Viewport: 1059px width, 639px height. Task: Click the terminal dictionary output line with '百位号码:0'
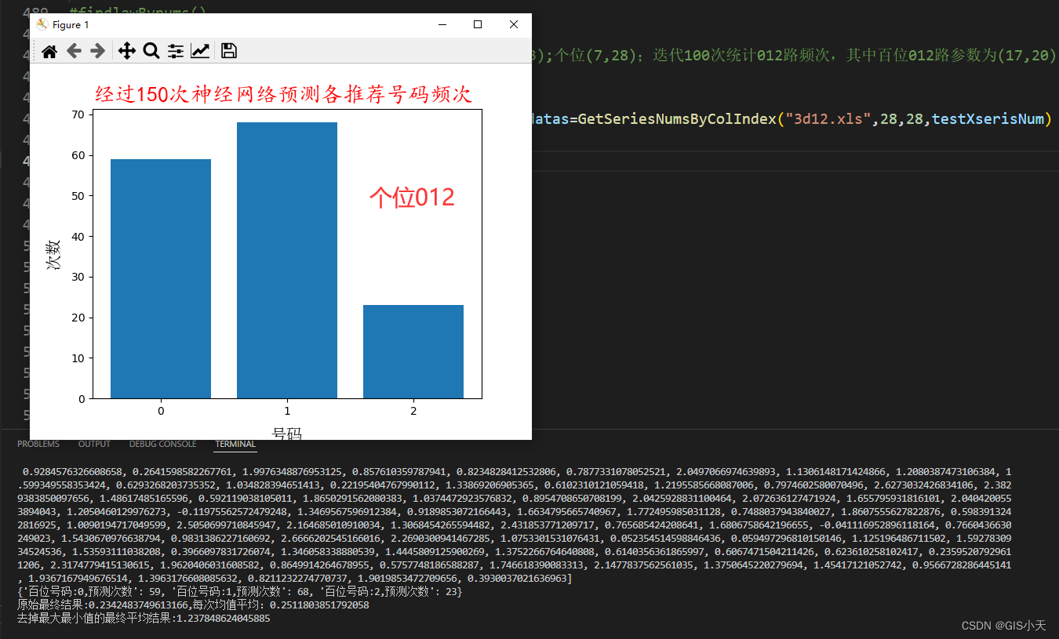240,591
